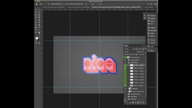Switch to first plastic-mart-production jpg tab
Image resolution: width=192 pixels, height=108 pixels.
click(54, 7)
